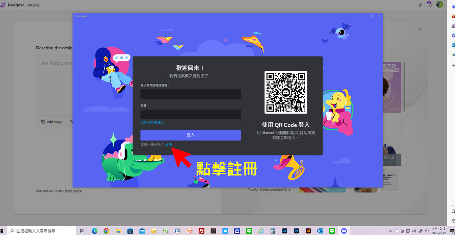Open the Designer profile avatar
This screenshot has height=235, width=455.
coord(439,4)
